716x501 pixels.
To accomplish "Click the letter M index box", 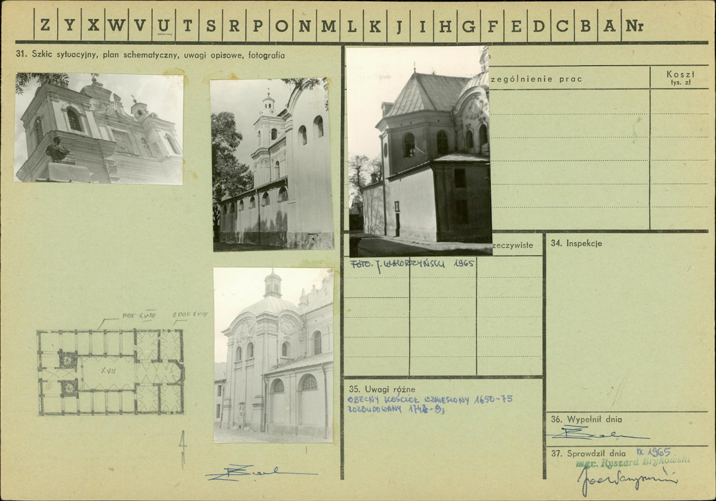I will [328, 24].
